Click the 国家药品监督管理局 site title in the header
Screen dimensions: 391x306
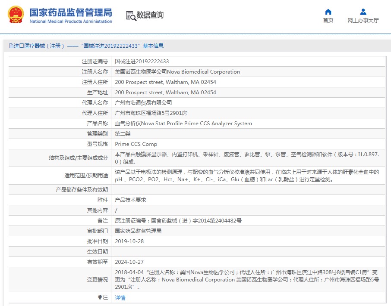point(71,12)
